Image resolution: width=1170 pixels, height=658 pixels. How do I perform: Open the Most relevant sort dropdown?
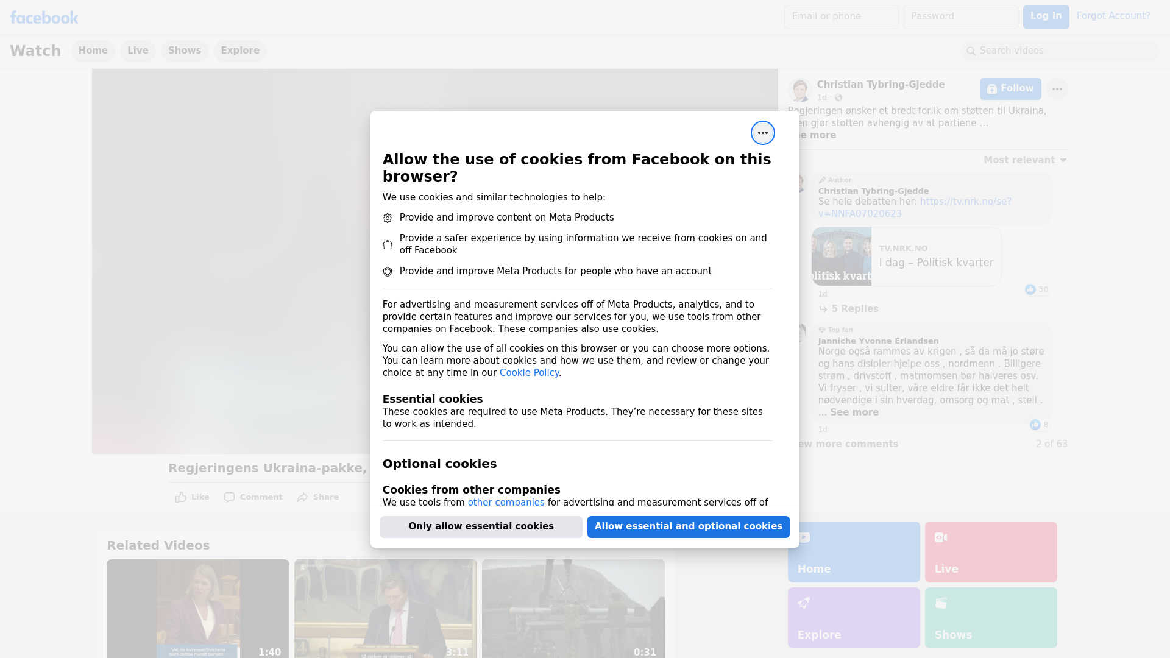click(1025, 160)
